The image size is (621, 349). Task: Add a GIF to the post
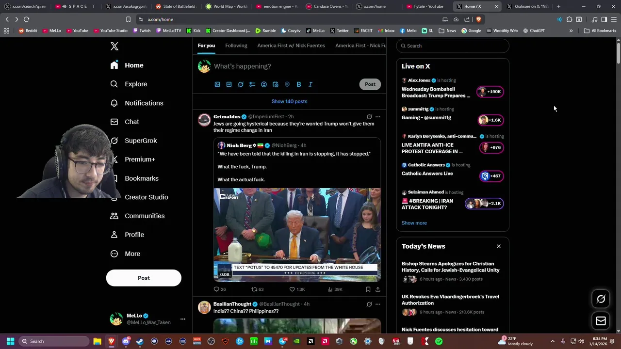click(229, 84)
